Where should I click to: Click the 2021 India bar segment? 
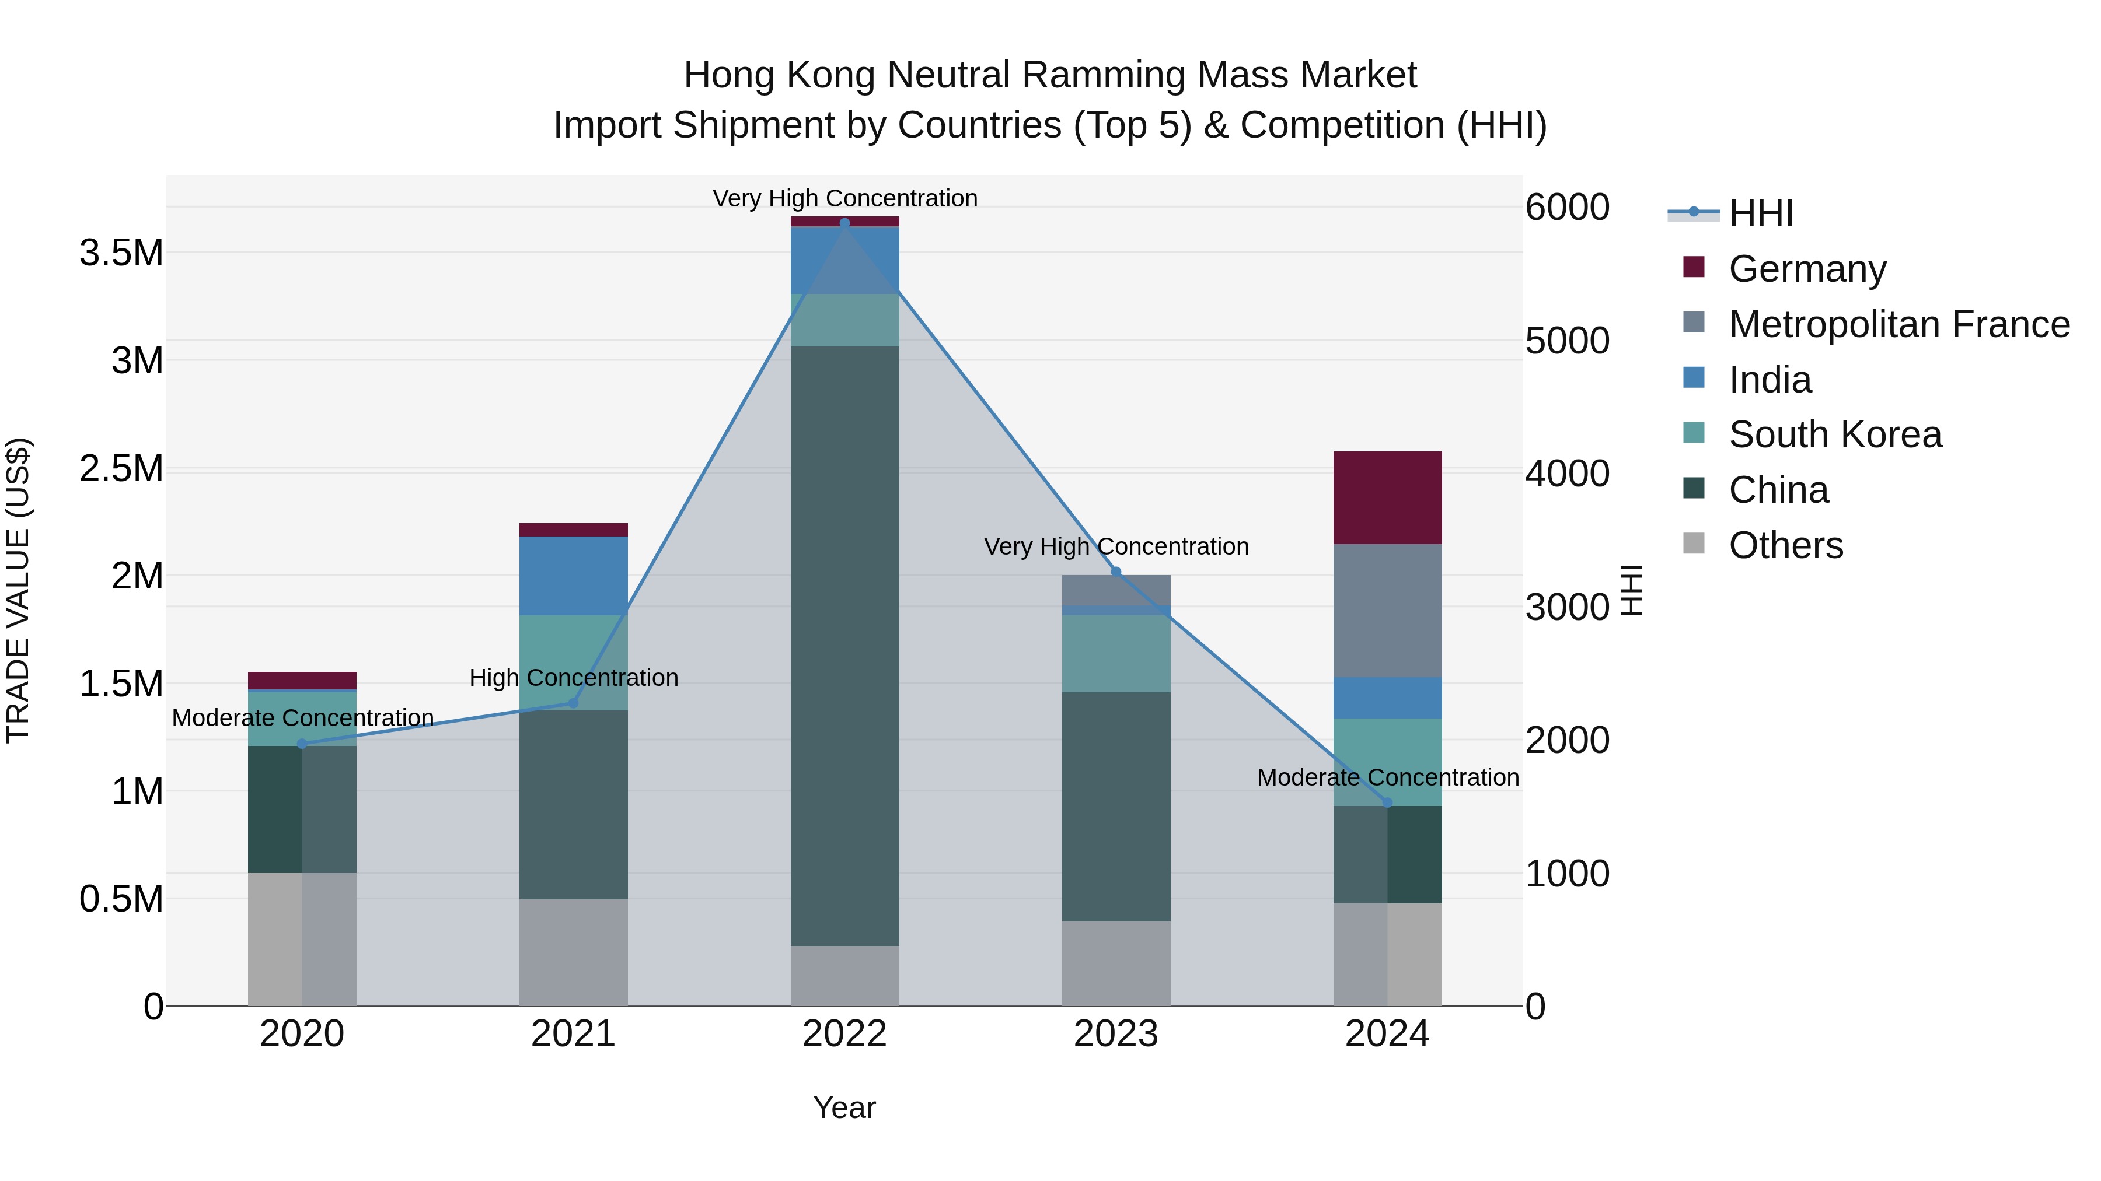tap(573, 576)
